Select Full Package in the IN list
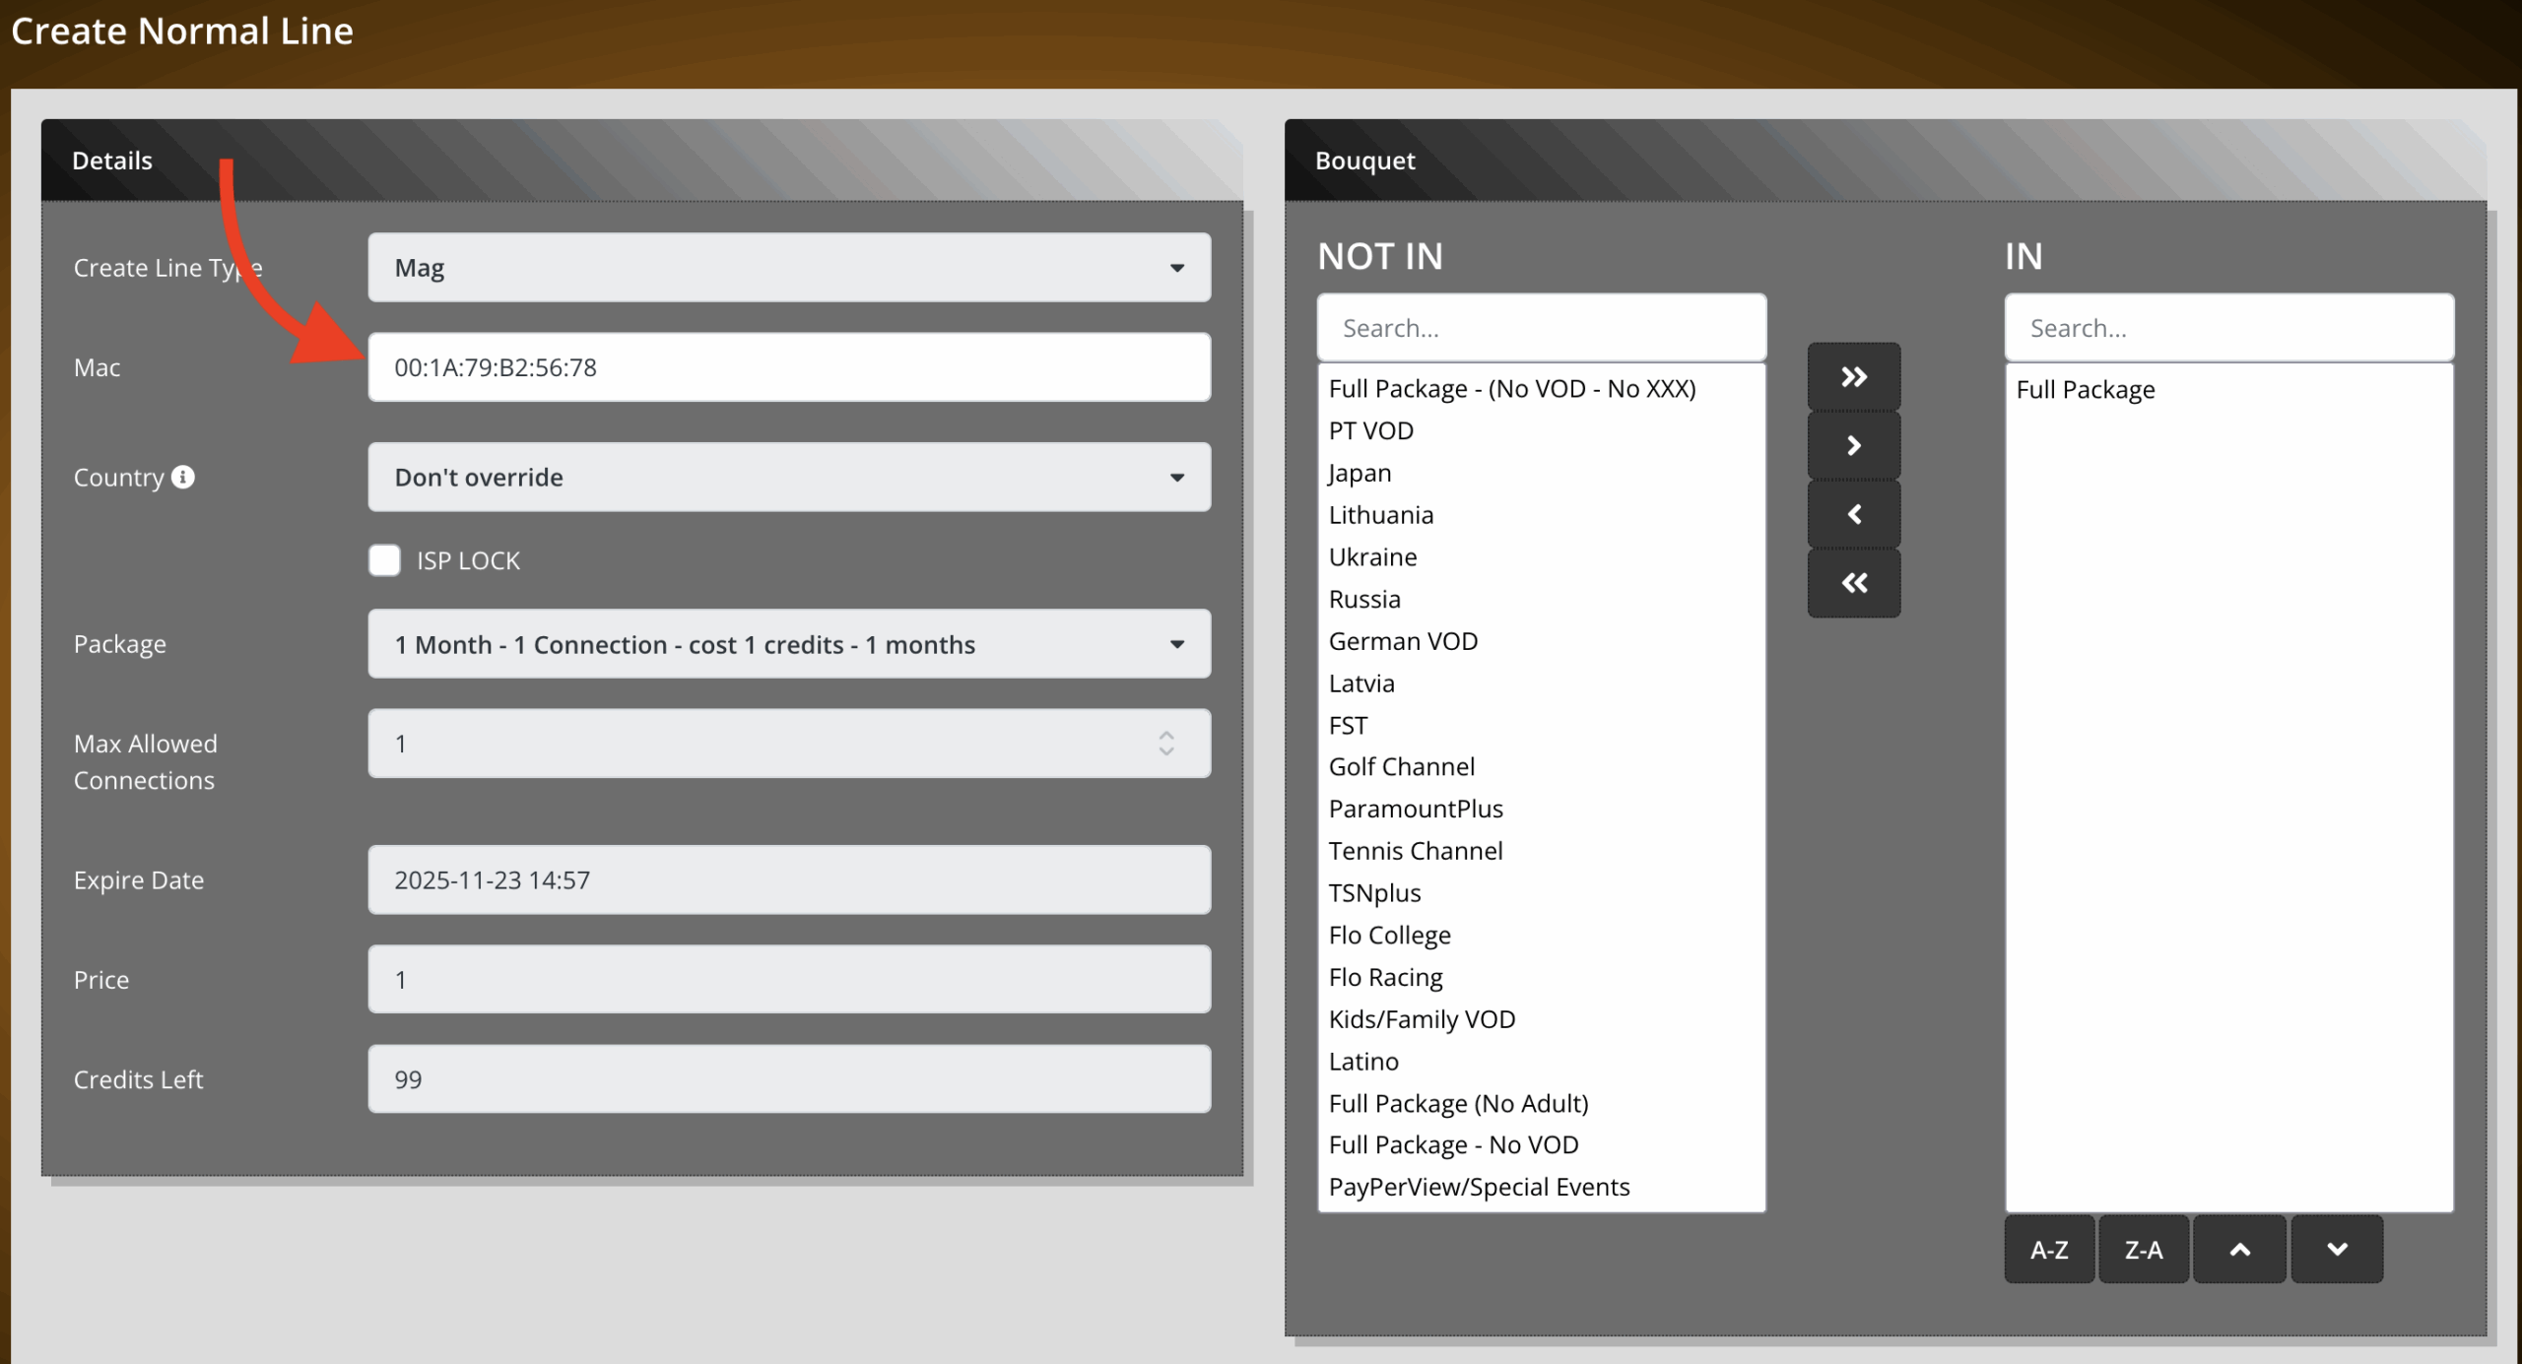The height and width of the screenshot is (1364, 2522). (2085, 390)
